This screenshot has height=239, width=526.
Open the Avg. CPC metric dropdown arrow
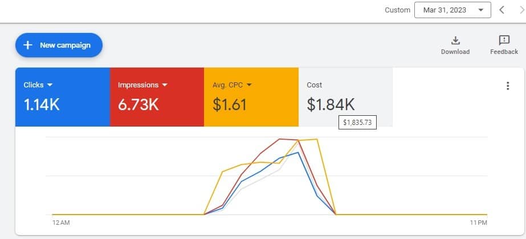[249, 85]
